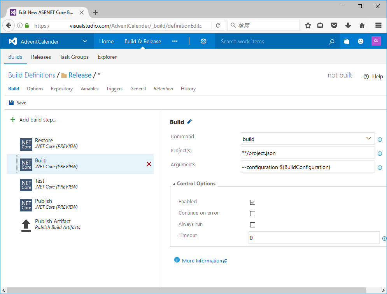
Task: Remove Build step with red X icon
Action: pyautogui.click(x=149, y=164)
